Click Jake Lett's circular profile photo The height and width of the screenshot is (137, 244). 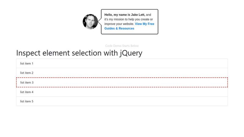point(90,22)
